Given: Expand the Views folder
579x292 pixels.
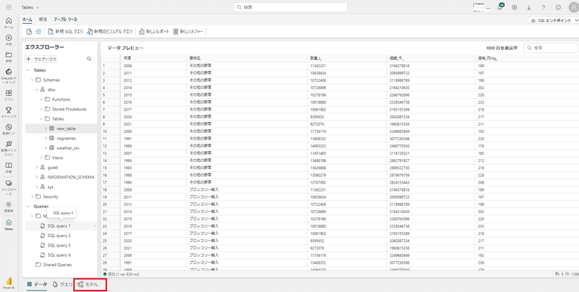Looking at the screenshot, I should point(41,158).
